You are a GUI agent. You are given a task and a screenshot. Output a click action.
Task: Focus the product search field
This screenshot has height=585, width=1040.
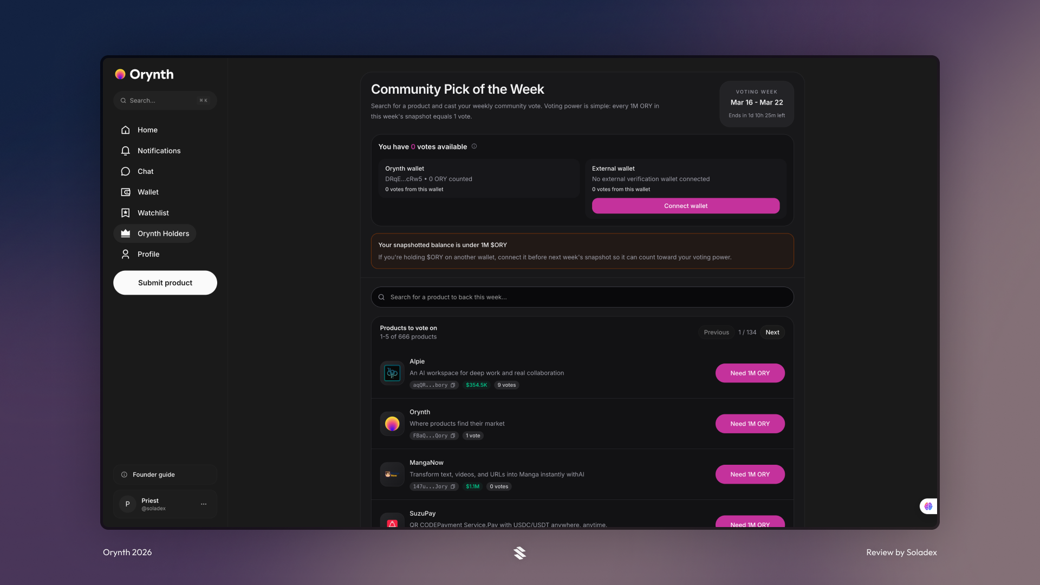[582, 297]
